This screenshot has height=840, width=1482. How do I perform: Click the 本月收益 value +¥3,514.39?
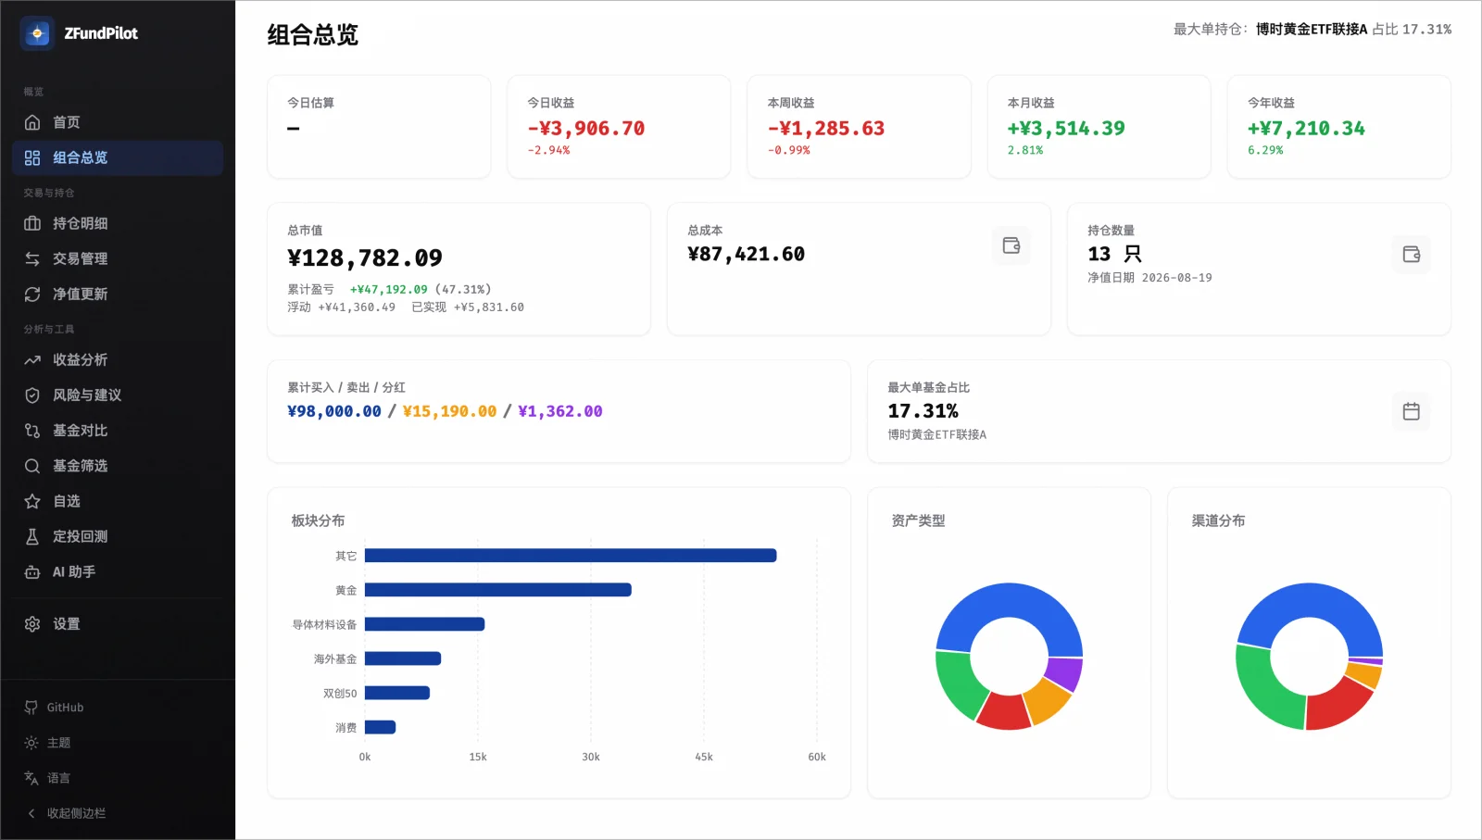(x=1066, y=129)
